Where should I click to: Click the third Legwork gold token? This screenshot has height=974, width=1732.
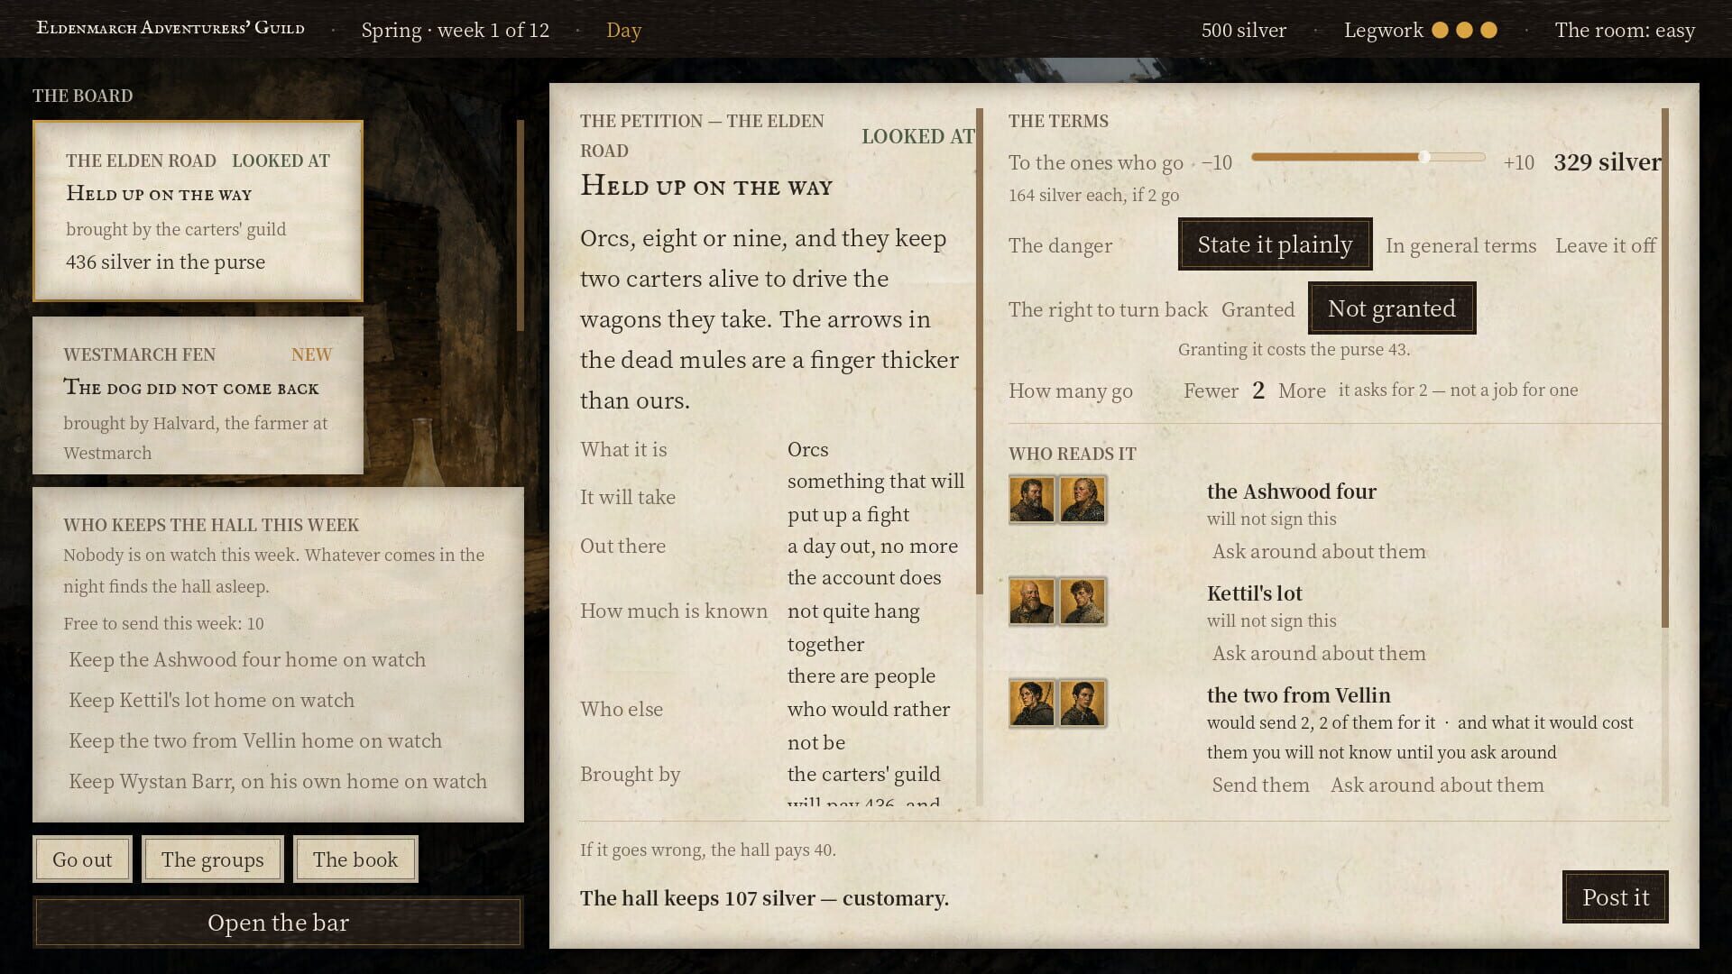[x=1489, y=31]
